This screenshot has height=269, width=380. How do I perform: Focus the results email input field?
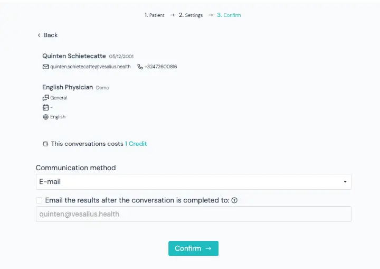(x=193, y=214)
